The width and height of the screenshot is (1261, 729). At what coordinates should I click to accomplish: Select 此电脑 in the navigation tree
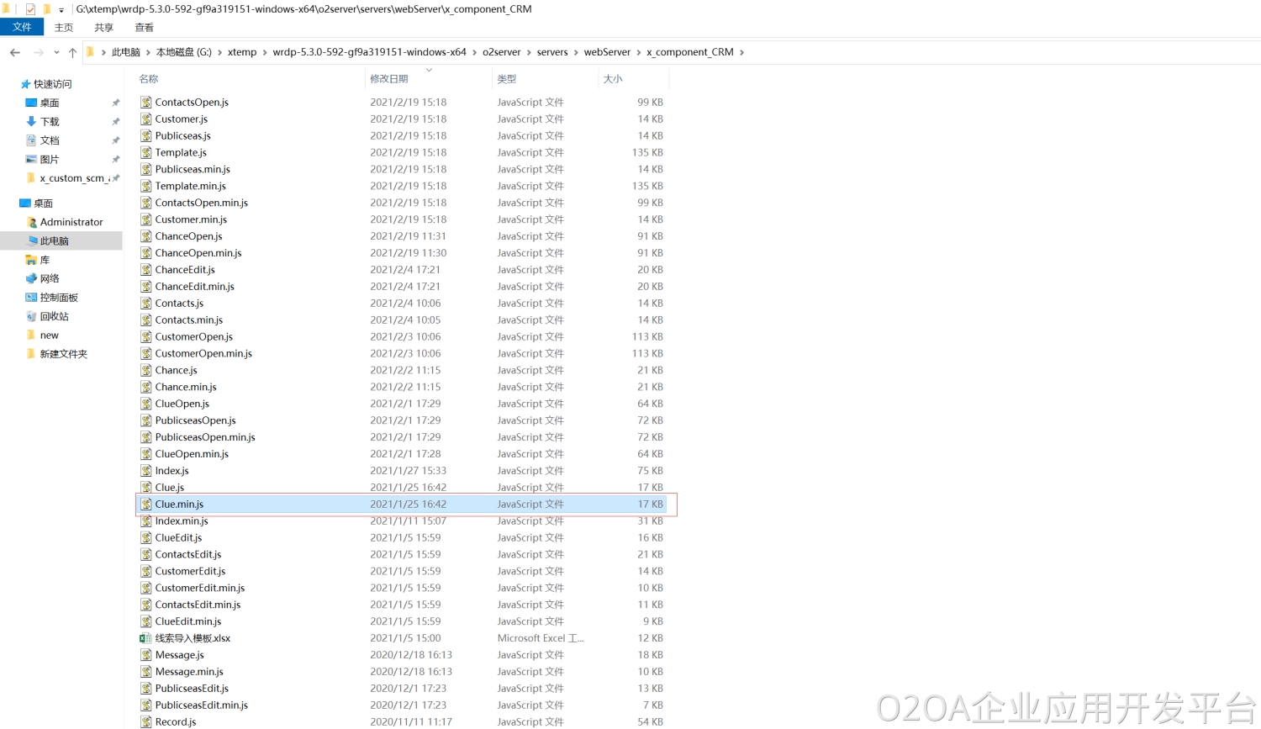click(54, 241)
